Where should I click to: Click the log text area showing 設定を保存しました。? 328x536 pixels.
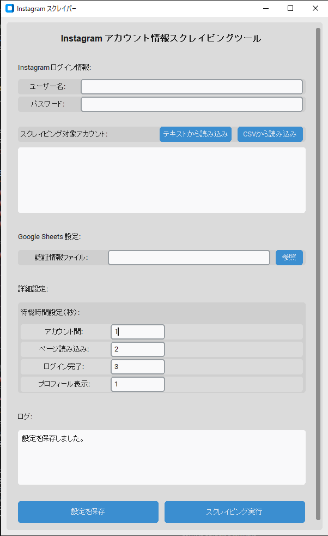coord(162,457)
